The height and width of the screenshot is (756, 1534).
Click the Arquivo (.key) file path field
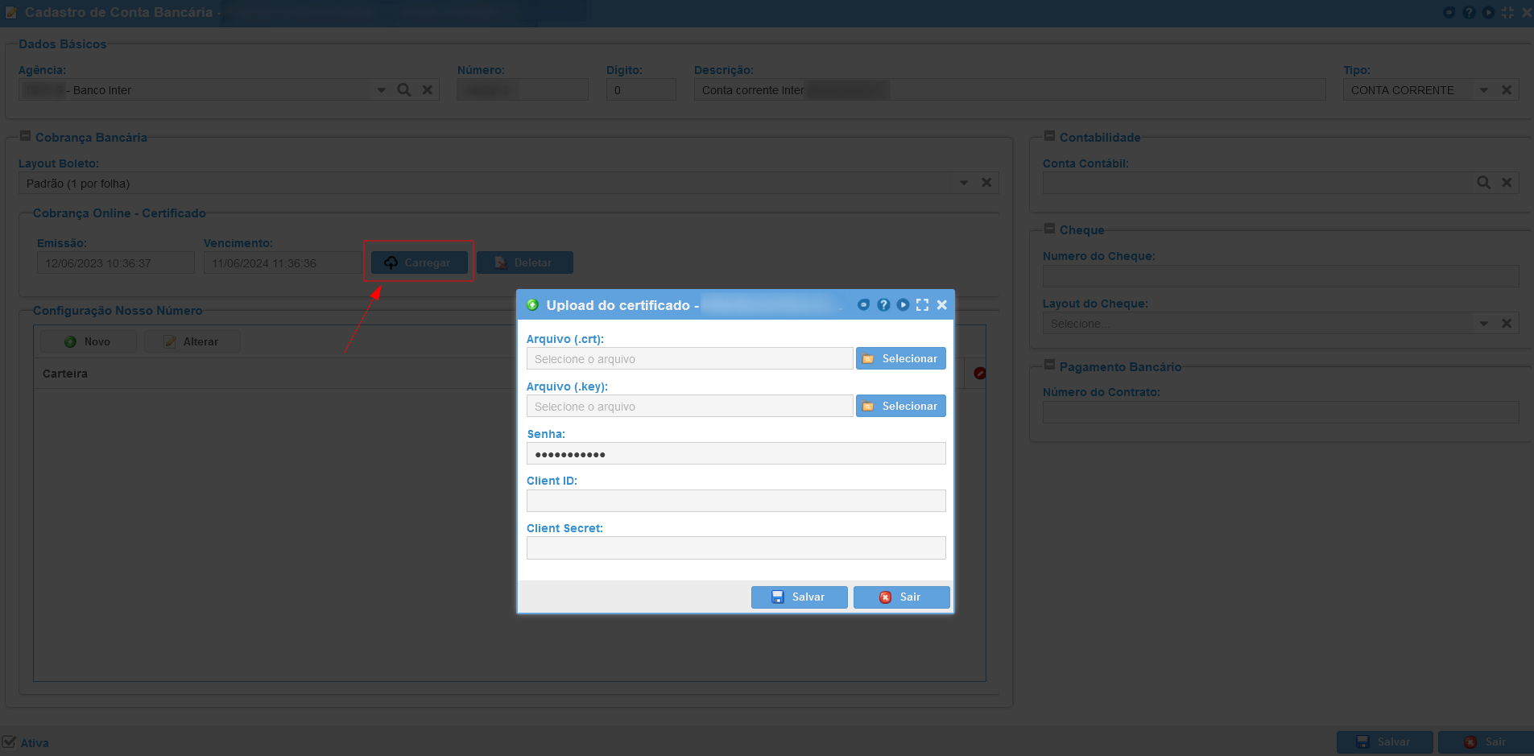pos(689,406)
